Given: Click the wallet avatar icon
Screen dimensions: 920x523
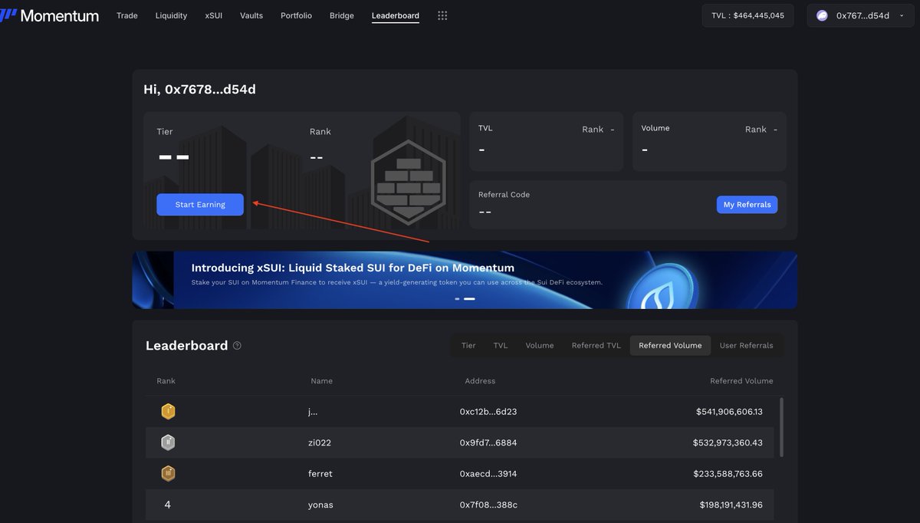Looking at the screenshot, I should pos(822,15).
